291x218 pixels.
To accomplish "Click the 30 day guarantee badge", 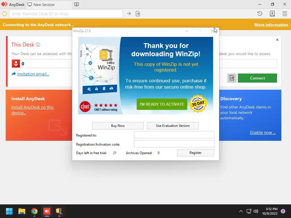I will coord(198,103).
